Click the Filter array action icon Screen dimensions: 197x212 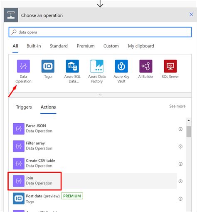point(19,146)
